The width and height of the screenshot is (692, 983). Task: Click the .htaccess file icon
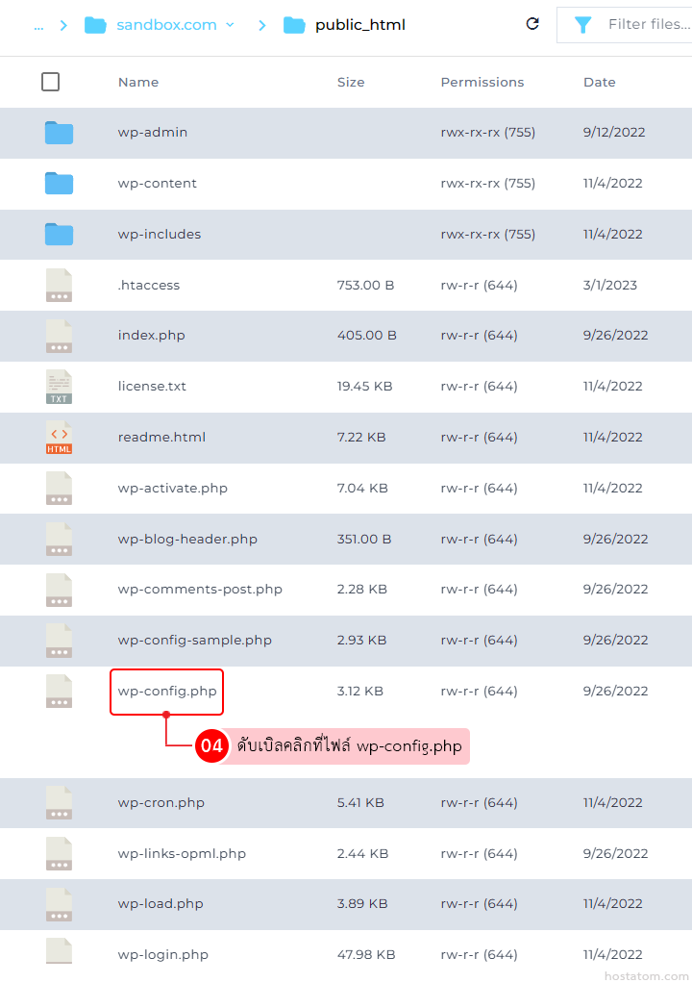click(x=59, y=286)
